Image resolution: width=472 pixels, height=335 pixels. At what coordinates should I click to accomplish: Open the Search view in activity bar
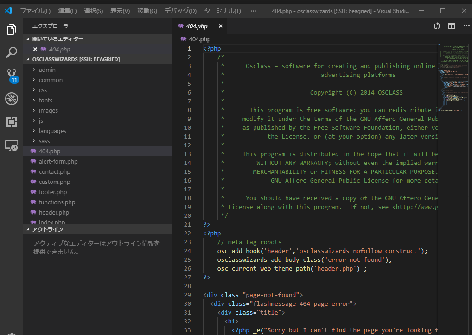[12, 52]
